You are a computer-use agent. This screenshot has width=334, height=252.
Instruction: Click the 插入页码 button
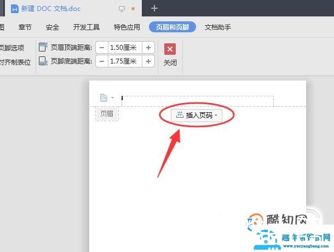click(197, 116)
